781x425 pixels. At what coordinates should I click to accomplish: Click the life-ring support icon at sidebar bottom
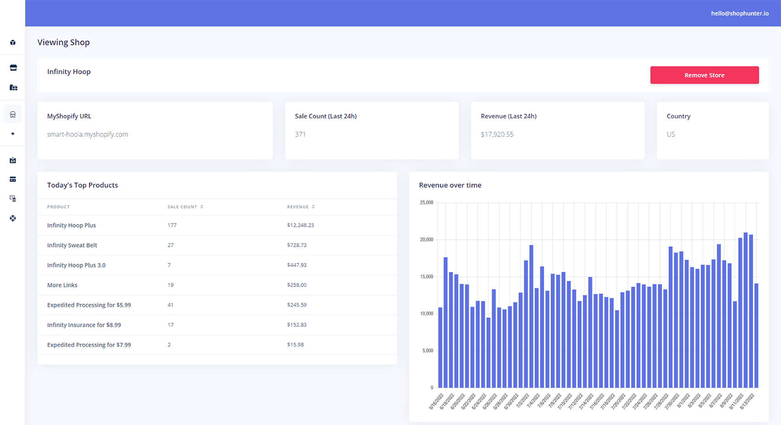coord(12,218)
